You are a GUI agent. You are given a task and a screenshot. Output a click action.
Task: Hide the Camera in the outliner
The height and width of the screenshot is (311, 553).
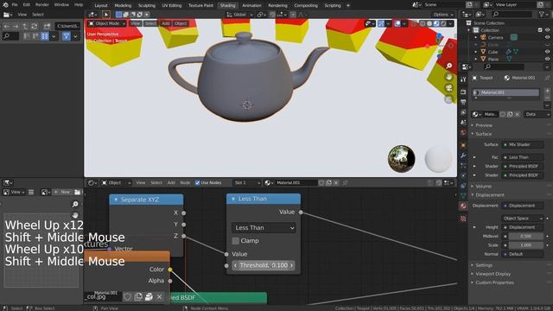pos(547,37)
